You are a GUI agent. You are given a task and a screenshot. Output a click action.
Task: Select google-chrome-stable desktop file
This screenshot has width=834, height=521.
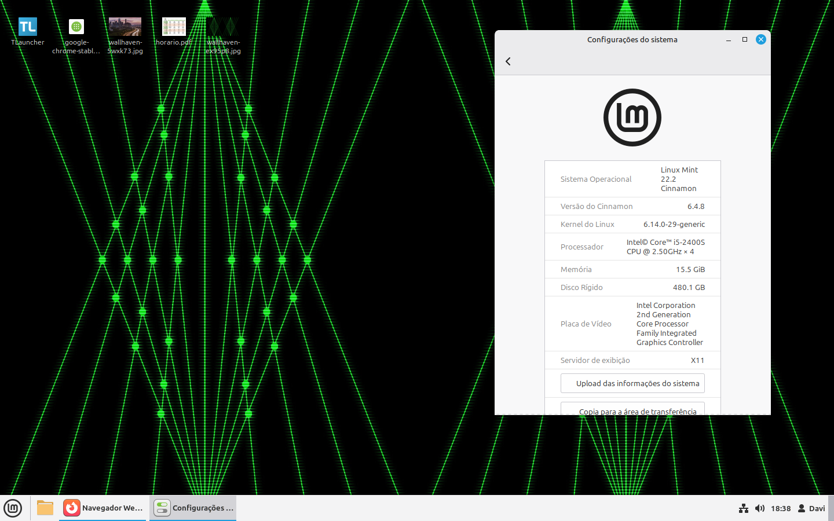click(76, 27)
